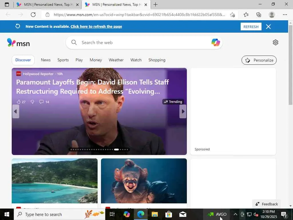Open Task View from taskbar
Viewport: 293px width, 220px height.
coord(112,214)
